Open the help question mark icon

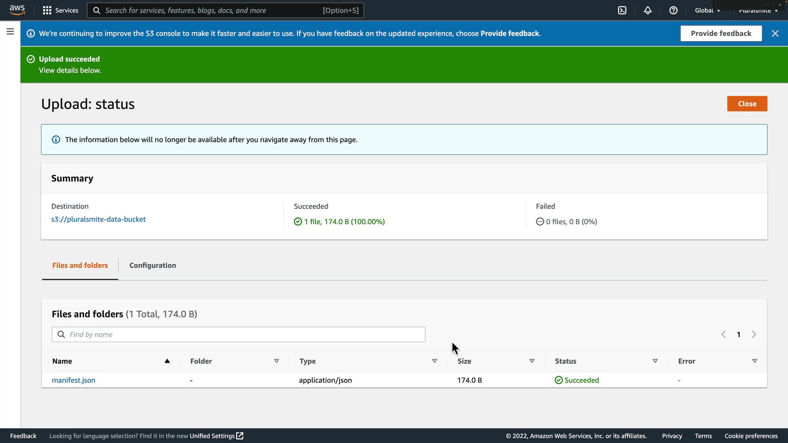[673, 10]
